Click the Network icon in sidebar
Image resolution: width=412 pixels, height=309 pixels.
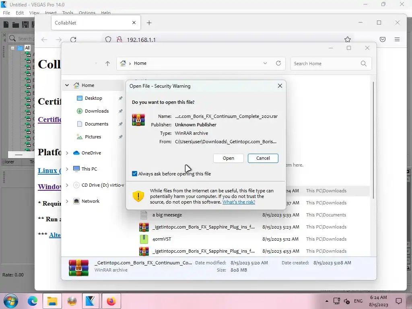(x=76, y=201)
